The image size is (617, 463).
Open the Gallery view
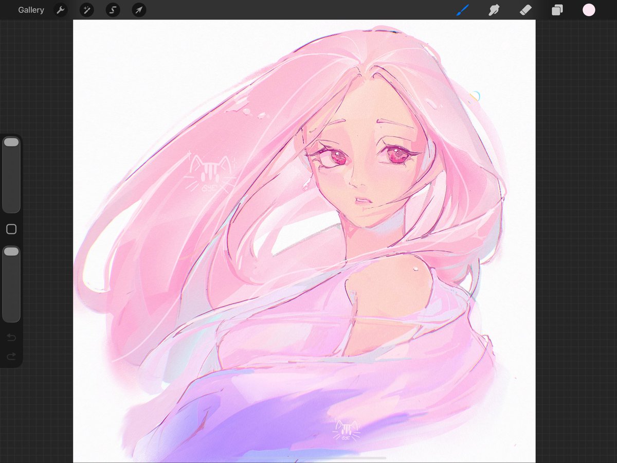[x=31, y=10]
